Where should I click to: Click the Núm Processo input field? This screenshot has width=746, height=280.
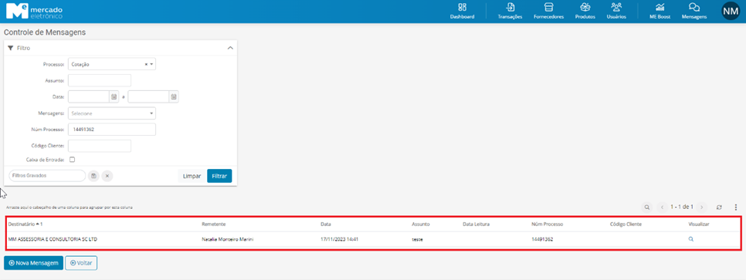coord(112,130)
